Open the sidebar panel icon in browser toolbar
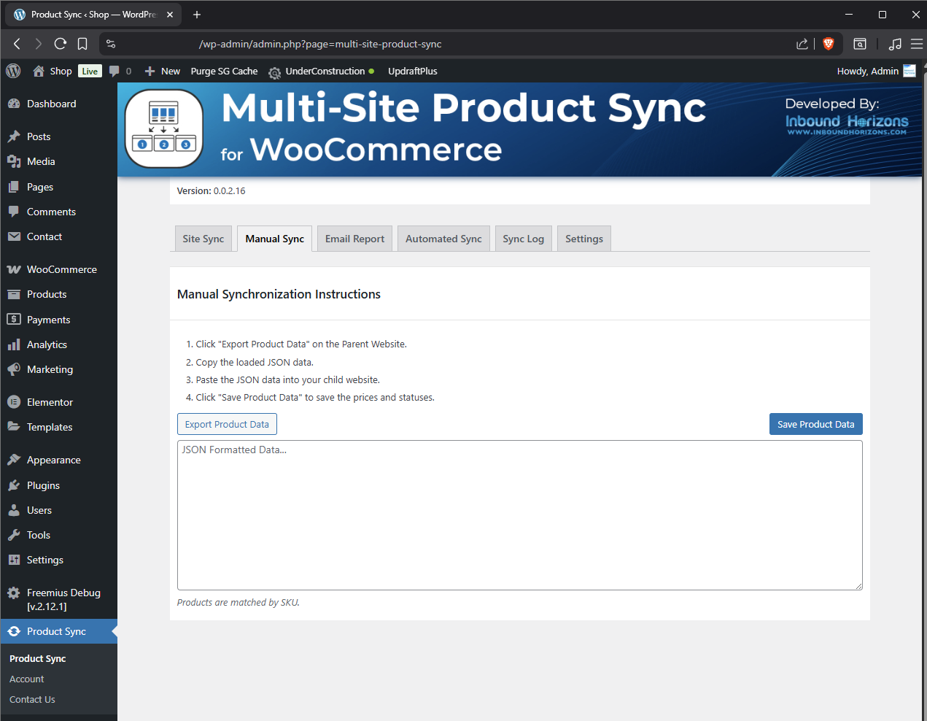 (x=860, y=44)
